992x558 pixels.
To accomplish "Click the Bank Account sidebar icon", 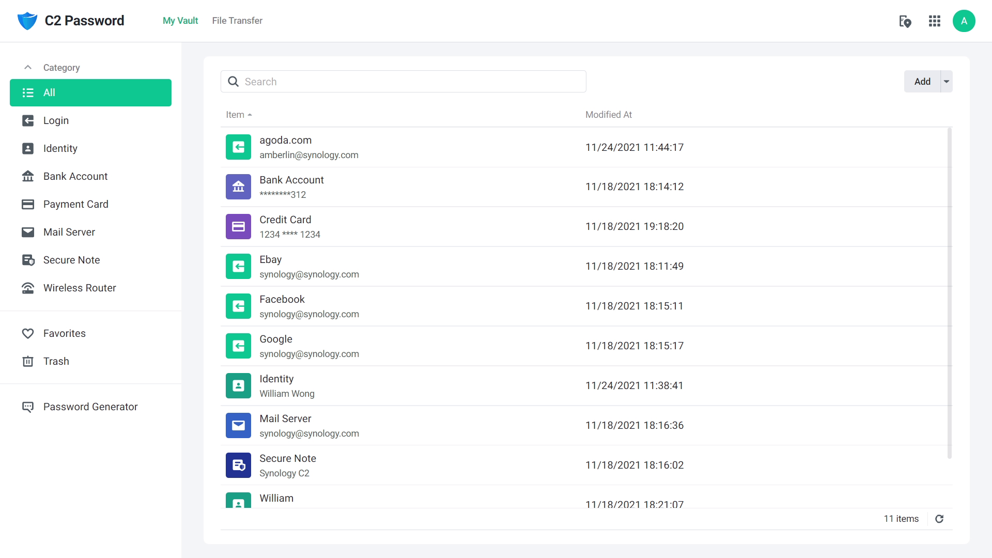I will coord(28,176).
